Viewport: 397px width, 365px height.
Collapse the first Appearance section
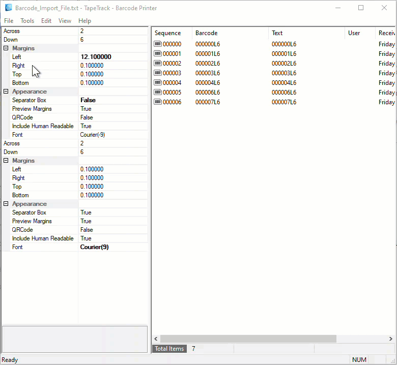tap(6, 92)
